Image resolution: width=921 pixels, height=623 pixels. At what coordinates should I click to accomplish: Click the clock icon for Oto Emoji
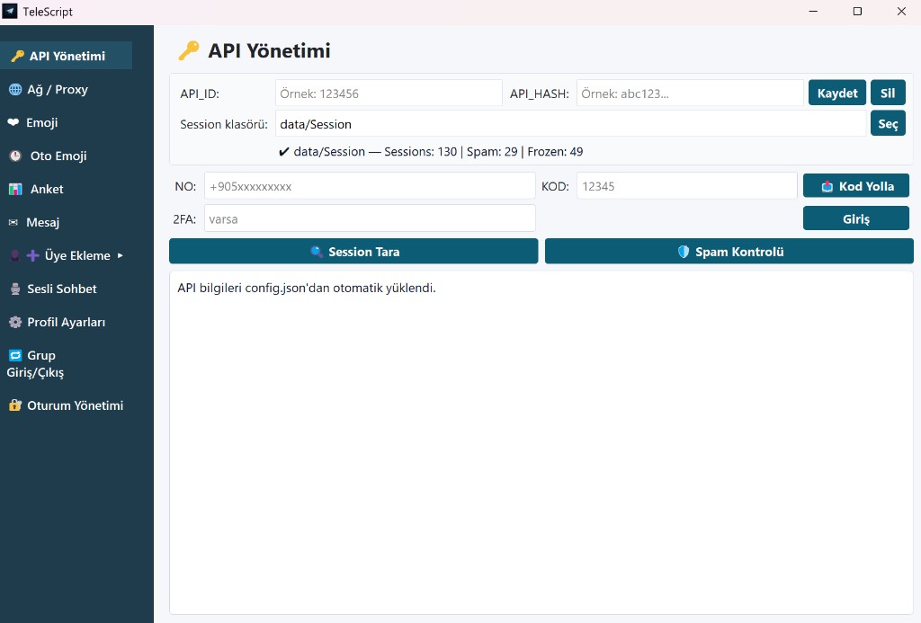[x=15, y=156]
